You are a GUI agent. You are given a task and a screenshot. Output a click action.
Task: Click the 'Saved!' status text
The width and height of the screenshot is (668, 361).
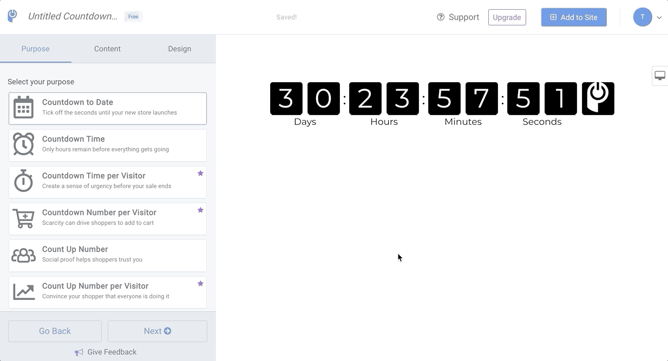pos(286,17)
